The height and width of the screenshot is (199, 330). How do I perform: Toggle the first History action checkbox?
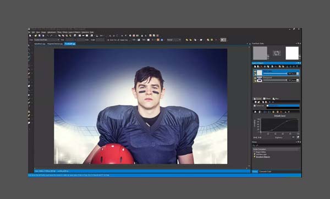[x=255, y=152]
